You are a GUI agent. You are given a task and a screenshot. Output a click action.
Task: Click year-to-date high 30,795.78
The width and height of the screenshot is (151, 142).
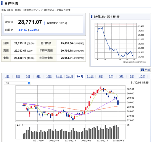[67, 51]
